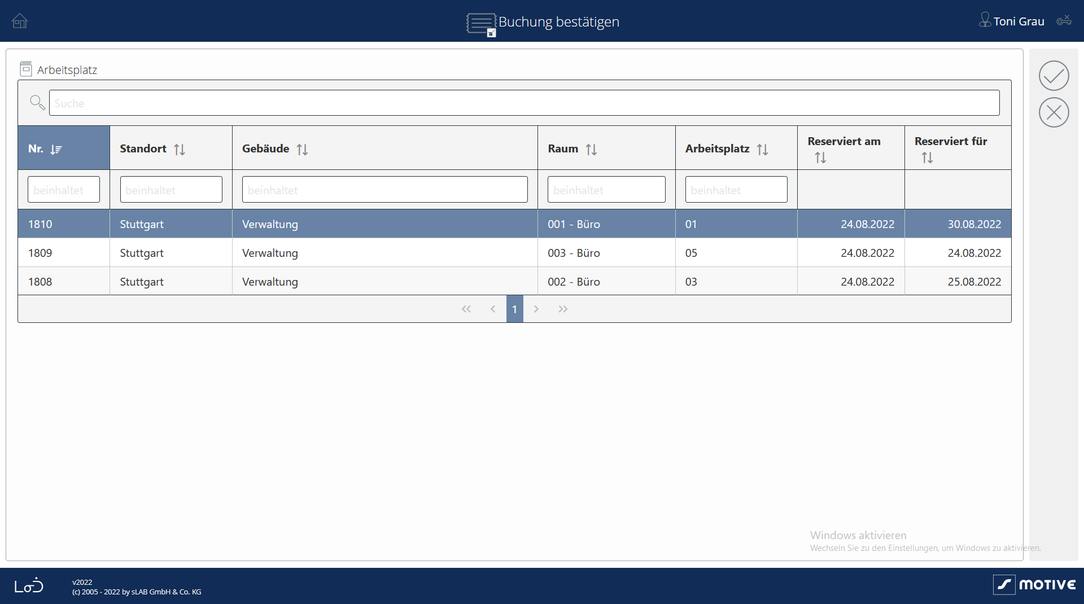Select booking row 1810
The height and width of the screenshot is (604, 1084).
click(514, 224)
